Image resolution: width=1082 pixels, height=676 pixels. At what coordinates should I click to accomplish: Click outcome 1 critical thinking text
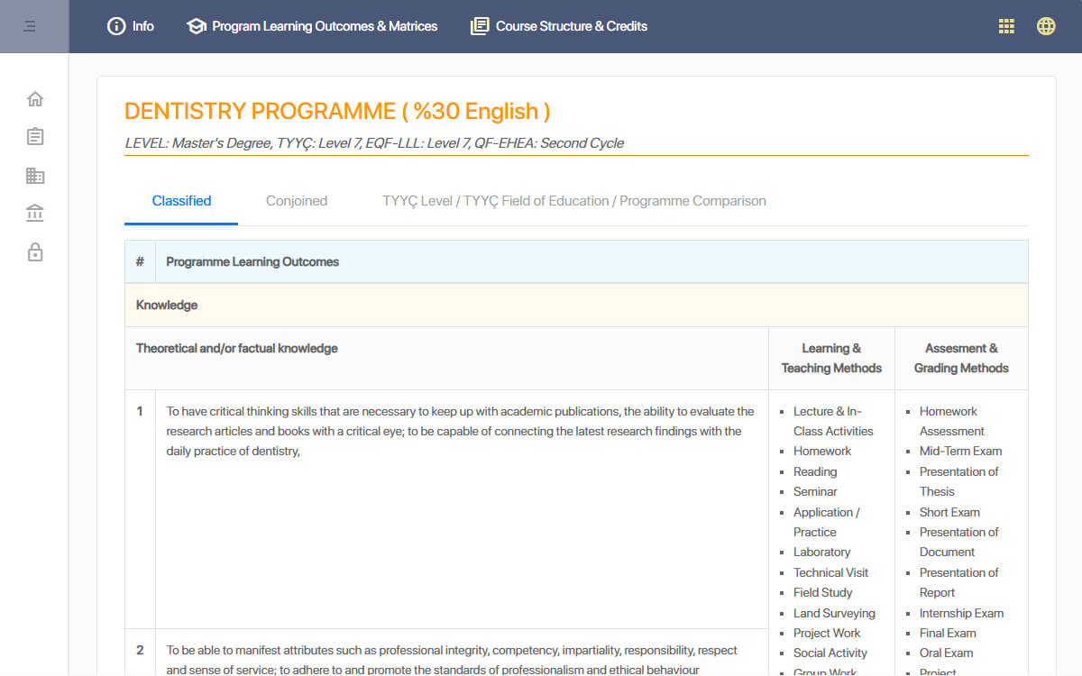tap(460, 431)
